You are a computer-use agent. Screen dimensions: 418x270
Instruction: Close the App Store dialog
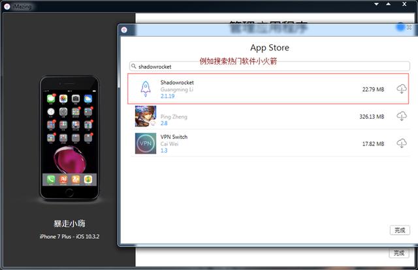[410, 27]
